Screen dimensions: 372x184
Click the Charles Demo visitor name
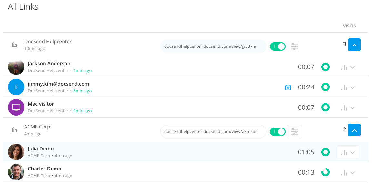coord(45,169)
